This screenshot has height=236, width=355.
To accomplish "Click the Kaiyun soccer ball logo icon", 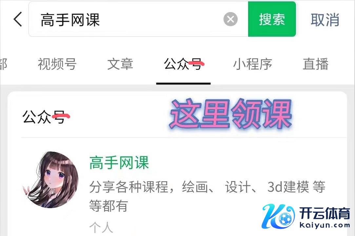I will [x=279, y=216].
